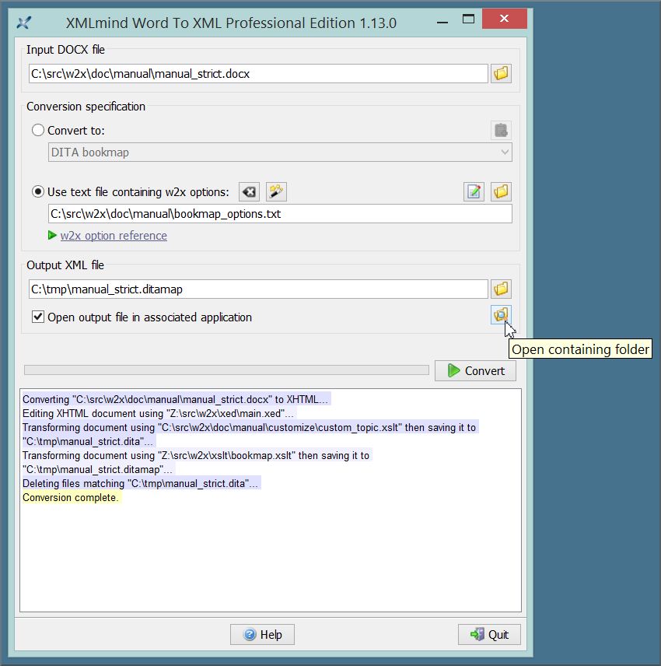Open Help for Word To XML
The height and width of the screenshot is (666, 661).
pyautogui.click(x=262, y=635)
